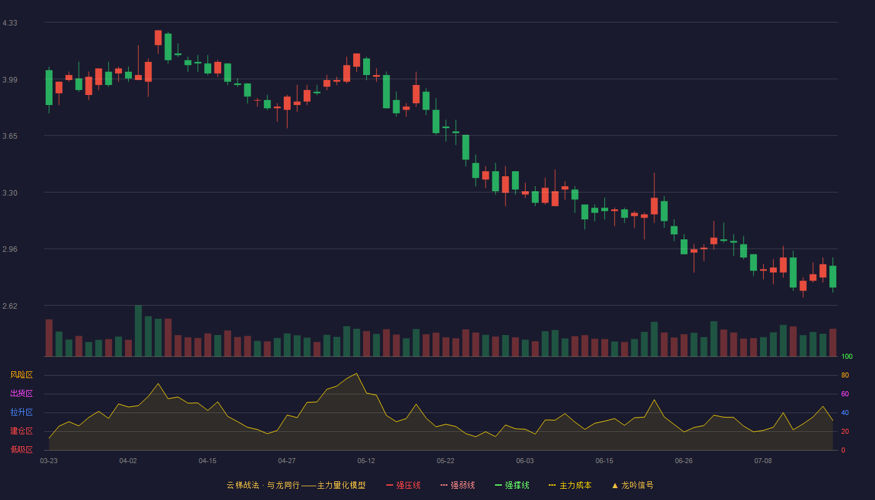Select the 07-08 date axis label
The image size is (875, 500).
[x=763, y=461]
